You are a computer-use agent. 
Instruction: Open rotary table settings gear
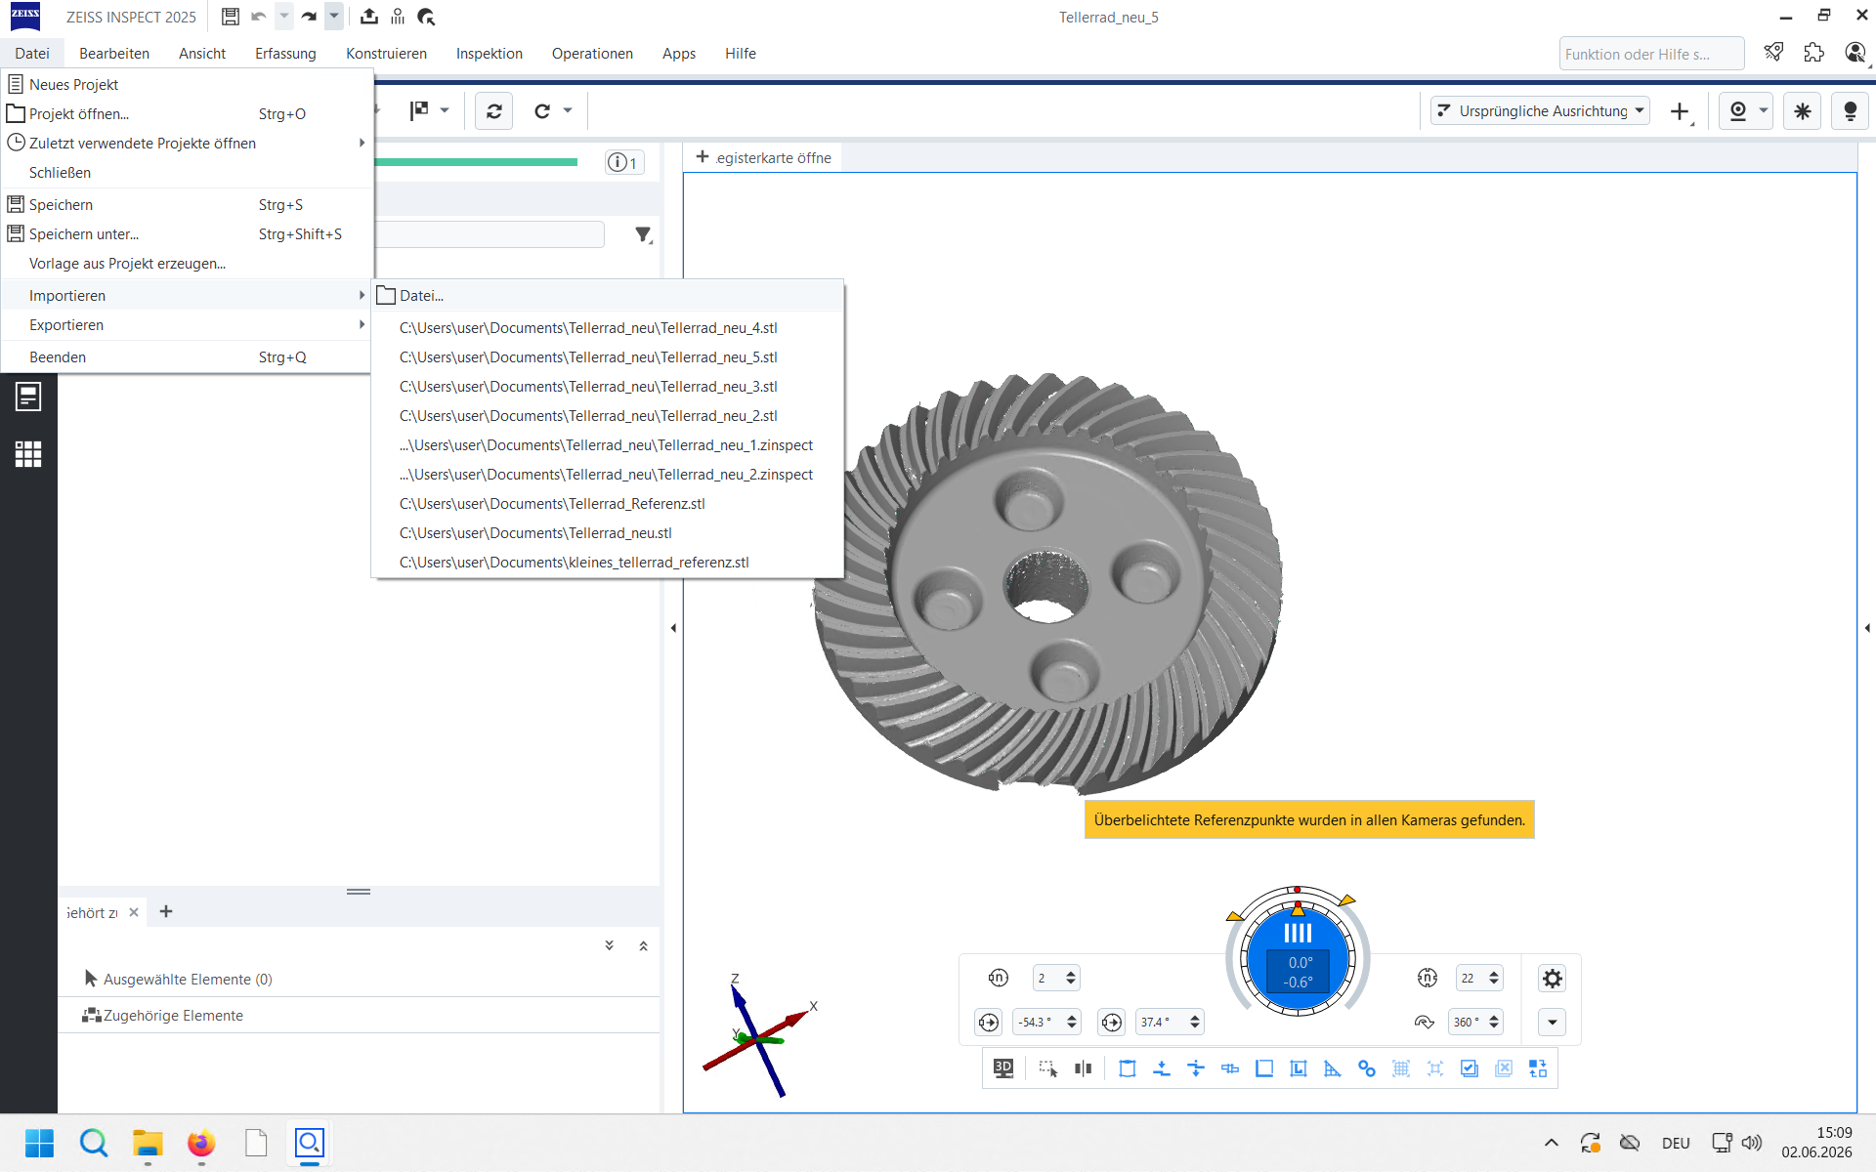(x=1552, y=978)
